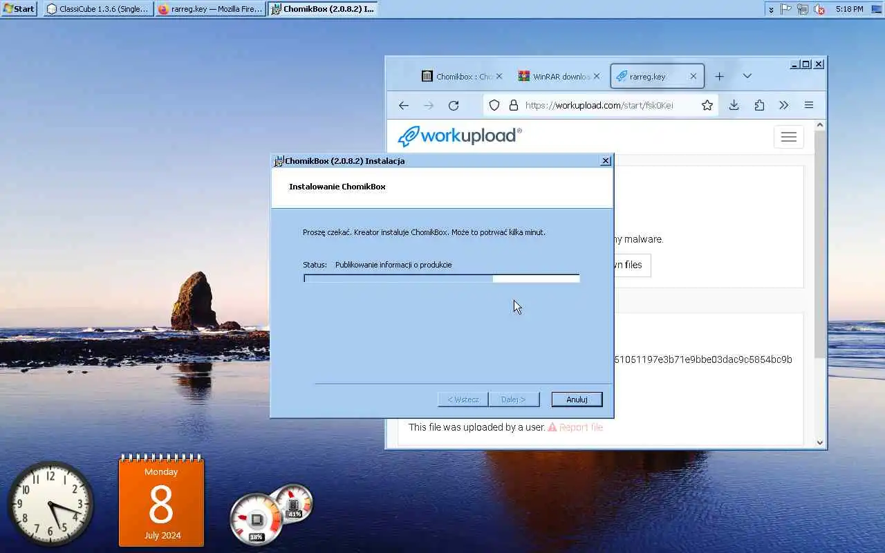Switch to WinRAR download Firefox tab
The width and height of the screenshot is (885, 553).
tap(559, 77)
